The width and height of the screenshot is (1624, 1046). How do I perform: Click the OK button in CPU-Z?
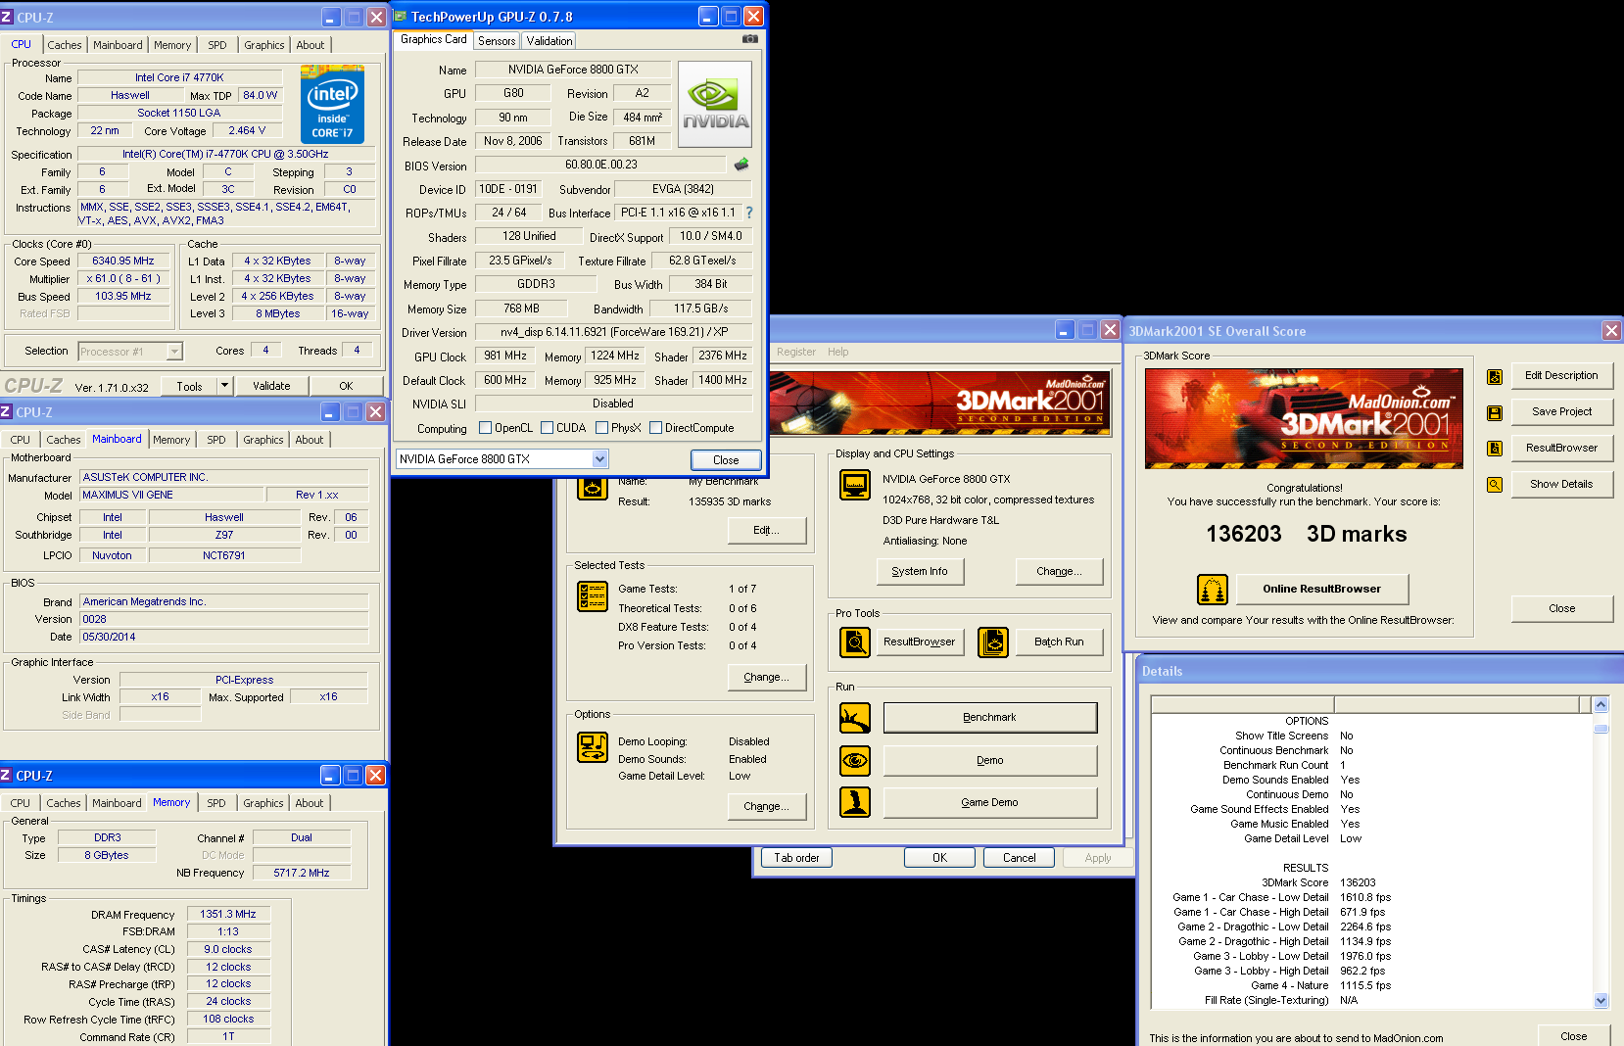click(x=346, y=386)
